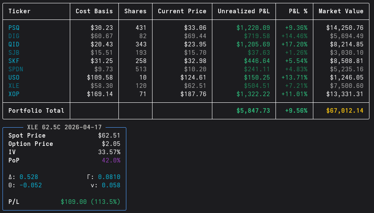Screen dimensions: 374x213
Task: Click the theta value -0.052
Action: 31,185
